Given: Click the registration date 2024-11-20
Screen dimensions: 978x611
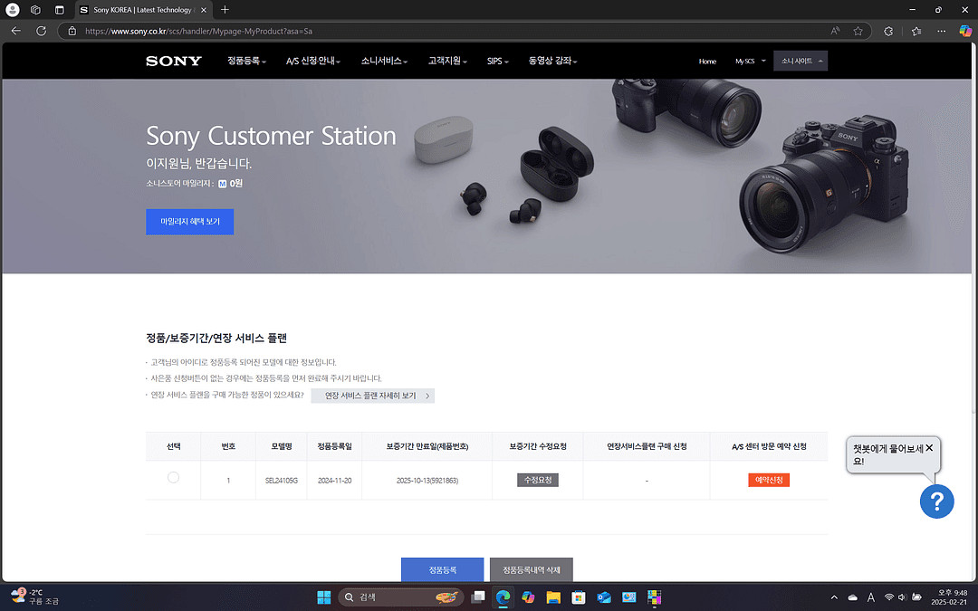Looking at the screenshot, I should click(x=334, y=481).
